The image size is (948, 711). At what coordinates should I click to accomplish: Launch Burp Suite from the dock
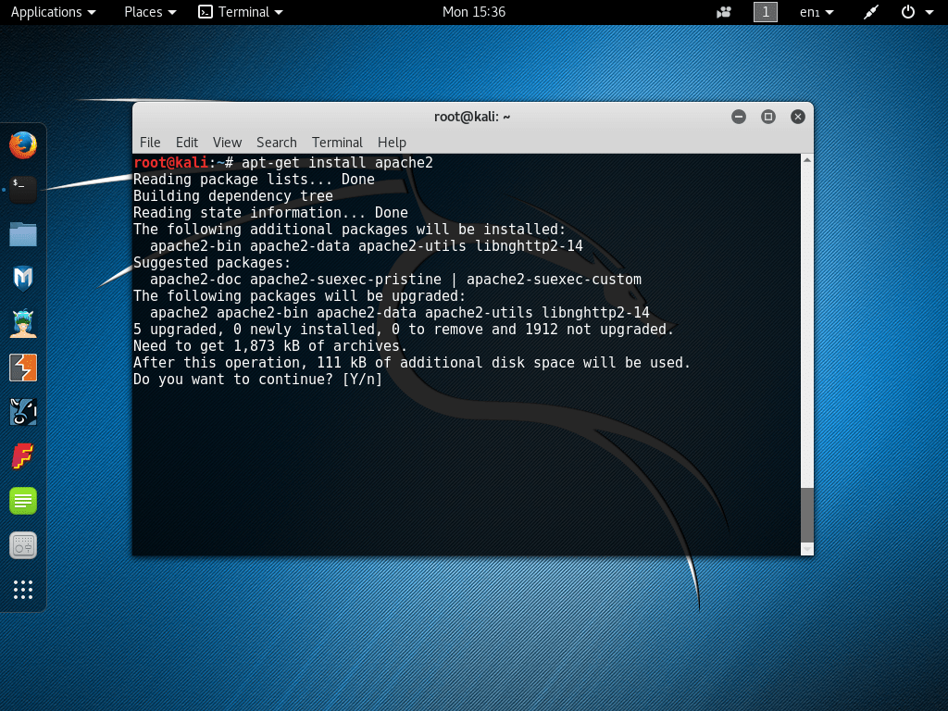click(22, 367)
